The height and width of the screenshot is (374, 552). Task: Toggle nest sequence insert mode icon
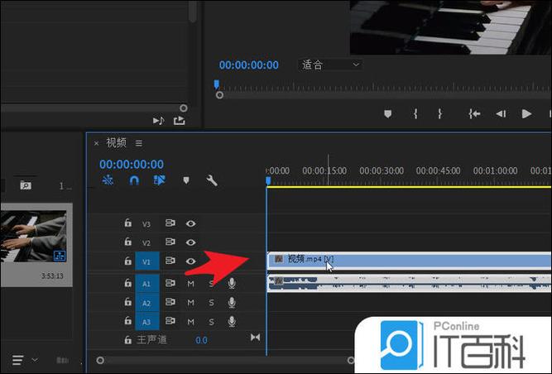[108, 180]
